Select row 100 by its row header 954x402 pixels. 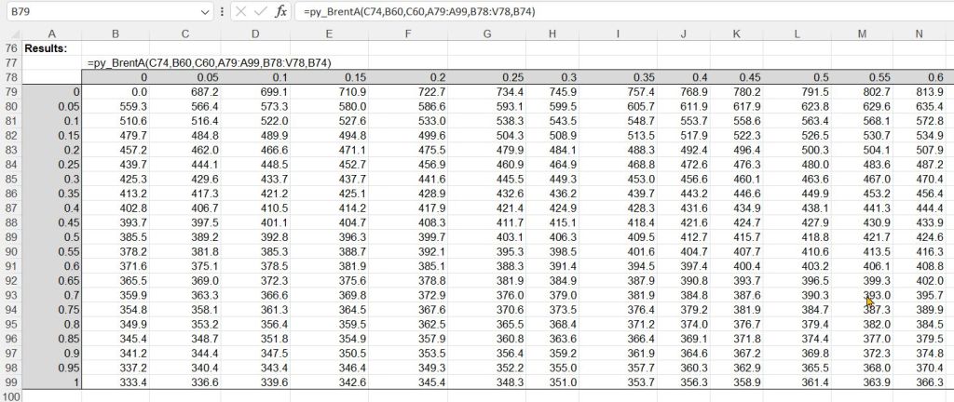coord(10,395)
